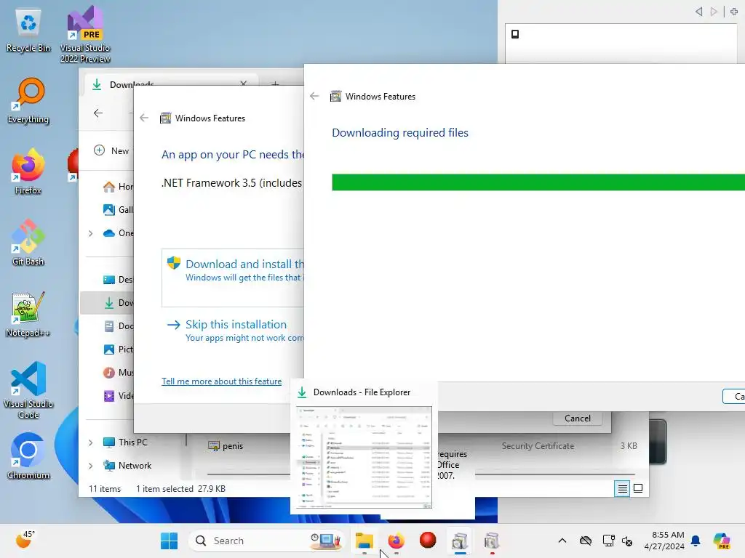Open the OneDrive tray icon
Image resolution: width=745 pixels, height=558 pixels.
point(586,541)
